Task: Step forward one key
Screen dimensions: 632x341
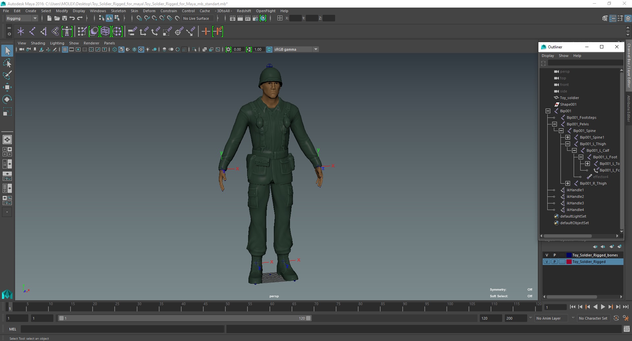Action: [610, 307]
